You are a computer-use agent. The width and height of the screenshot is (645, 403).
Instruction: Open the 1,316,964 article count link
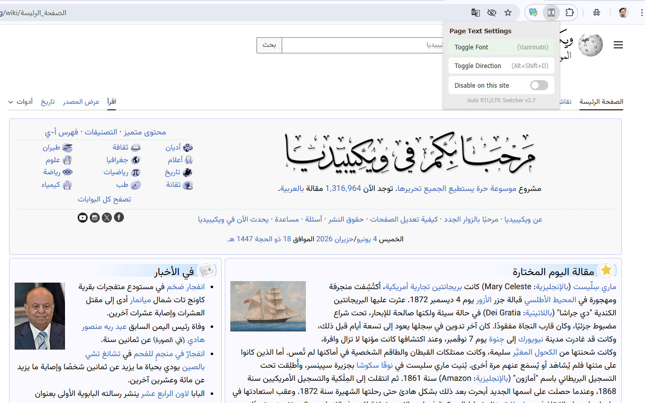pyautogui.click(x=343, y=188)
